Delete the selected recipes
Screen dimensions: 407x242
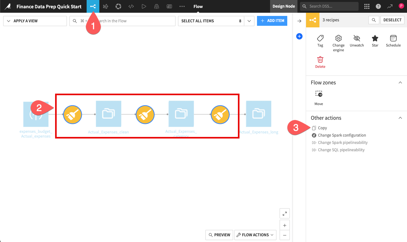pyautogui.click(x=320, y=62)
